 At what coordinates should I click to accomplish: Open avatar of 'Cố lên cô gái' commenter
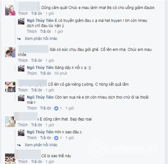[x=10, y=87]
